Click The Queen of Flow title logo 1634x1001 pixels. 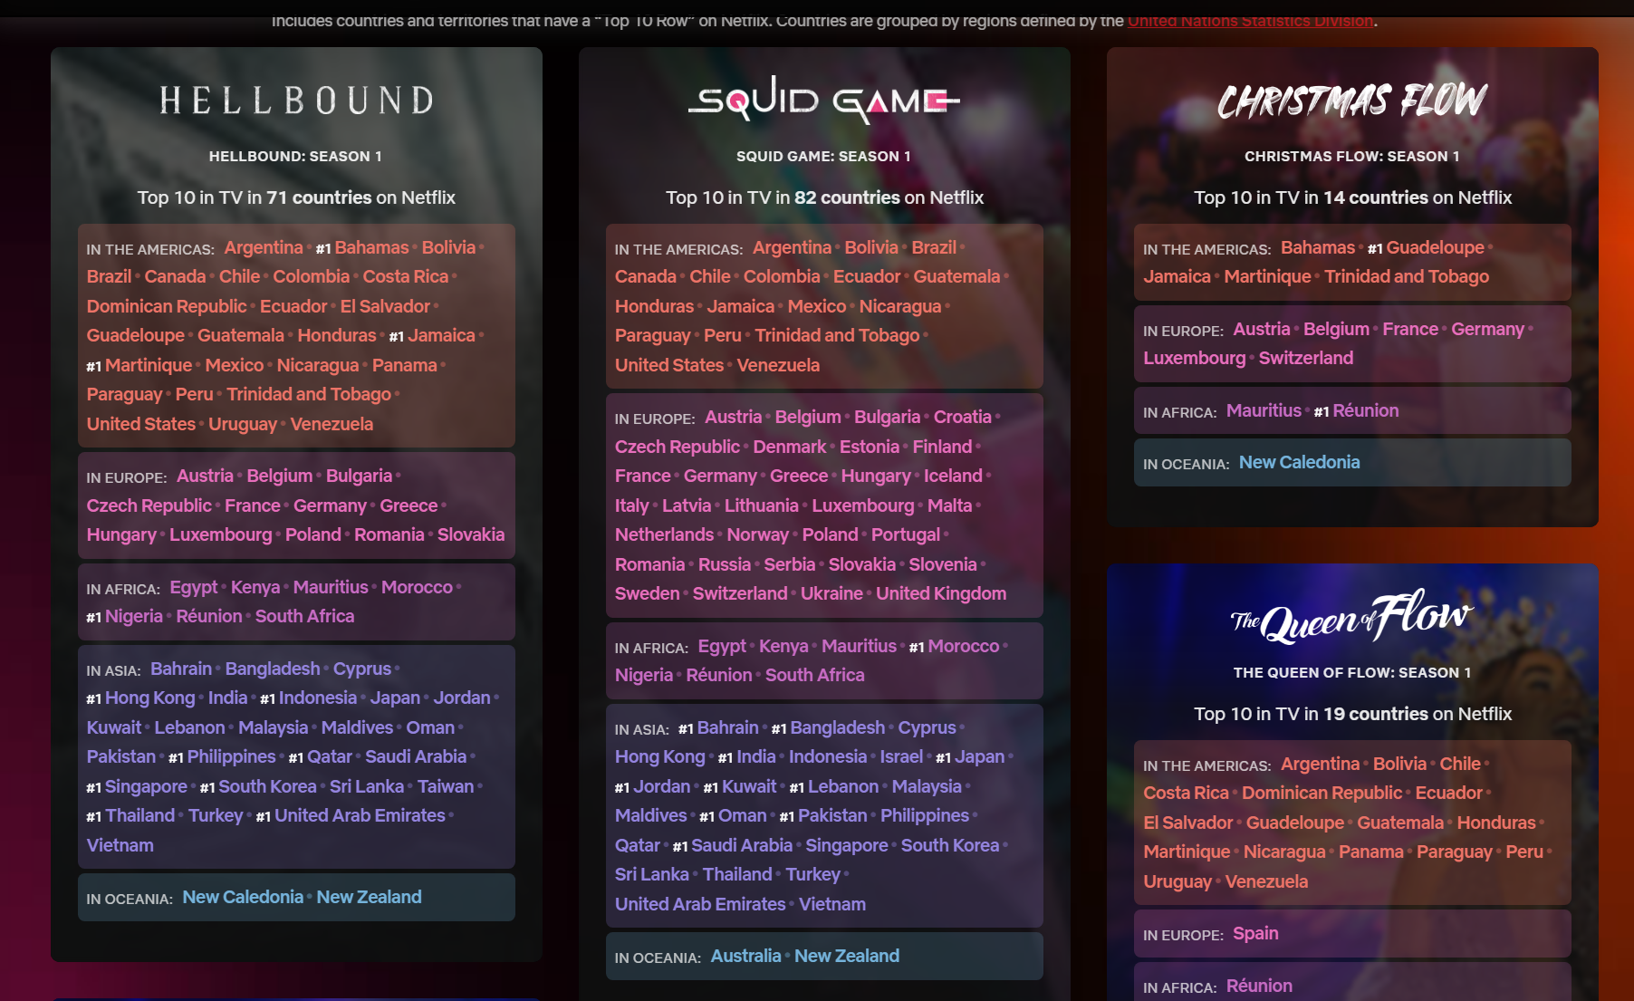[x=1352, y=616]
